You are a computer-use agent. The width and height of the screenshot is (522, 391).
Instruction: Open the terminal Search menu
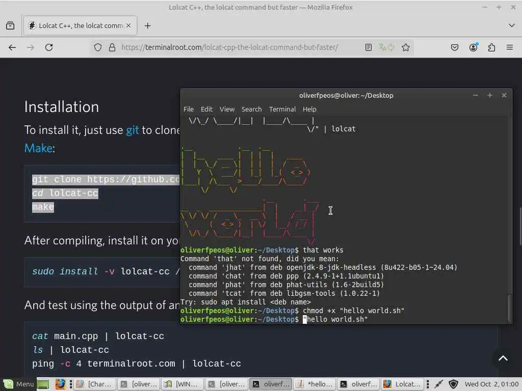(251, 109)
